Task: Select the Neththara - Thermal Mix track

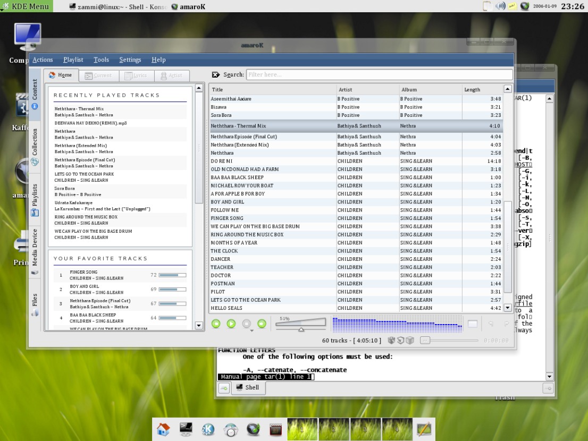Action: tap(356, 126)
